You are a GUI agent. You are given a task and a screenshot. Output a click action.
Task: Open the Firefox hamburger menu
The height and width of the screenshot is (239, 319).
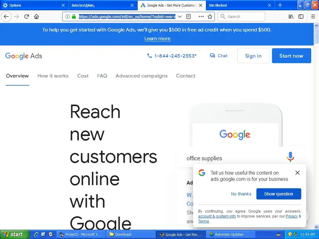click(x=313, y=16)
